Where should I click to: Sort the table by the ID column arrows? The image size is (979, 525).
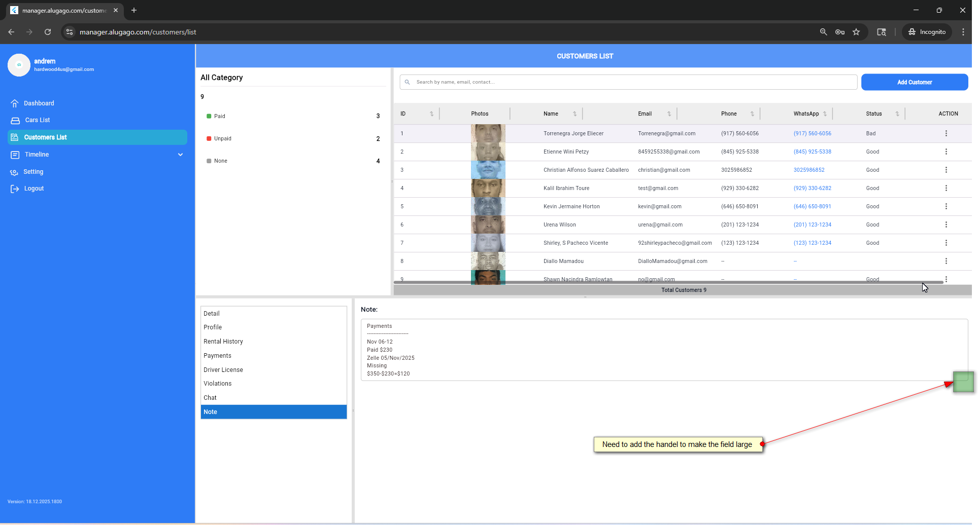pyautogui.click(x=431, y=114)
